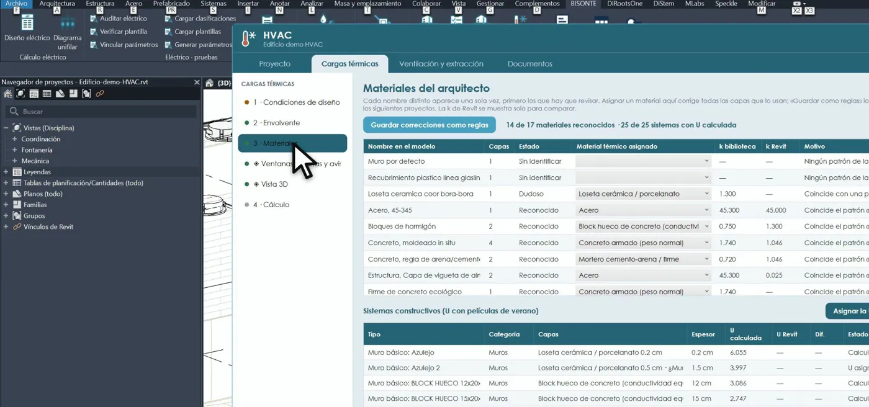Expand the Coordinación branch

14,139
